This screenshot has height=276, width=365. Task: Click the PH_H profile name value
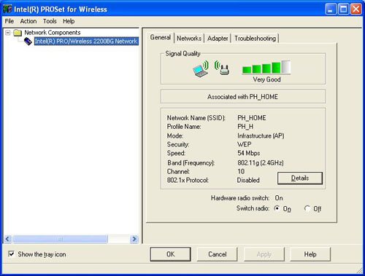(x=245, y=127)
